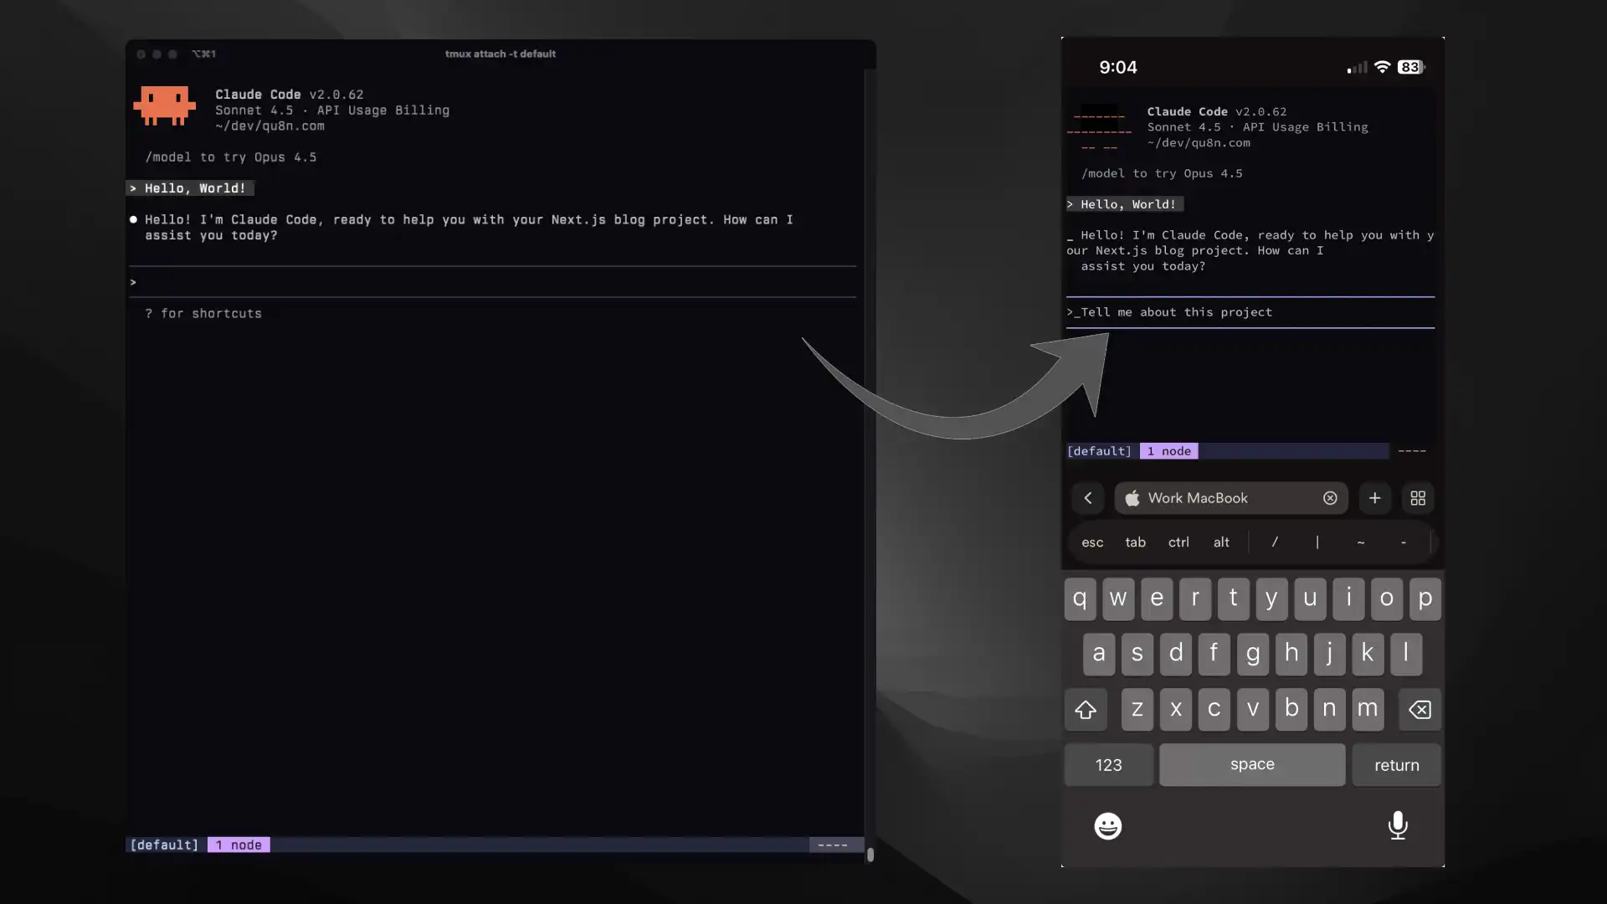Tap the plus icon to add session
Image resolution: width=1607 pixels, height=904 pixels.
click(1374, 498)
